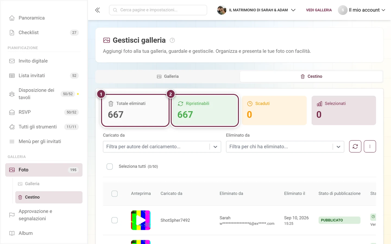Select the Selezionati stat card
Screen dimensions: 391x244
tap(344, 110)
